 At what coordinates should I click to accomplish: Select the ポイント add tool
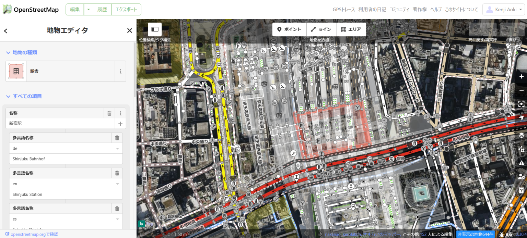pos(289,29)
